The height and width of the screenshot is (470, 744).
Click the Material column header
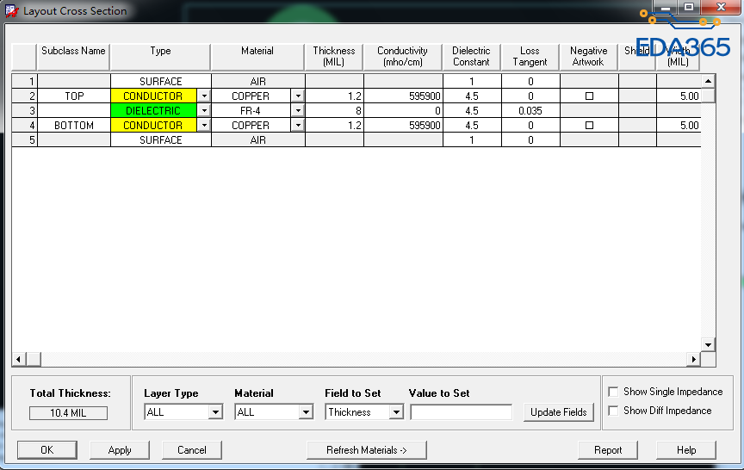tap(257, 57)
